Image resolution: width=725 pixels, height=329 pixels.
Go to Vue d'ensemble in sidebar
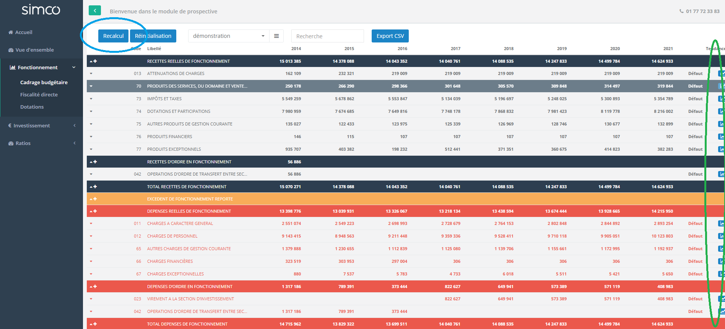34,50
